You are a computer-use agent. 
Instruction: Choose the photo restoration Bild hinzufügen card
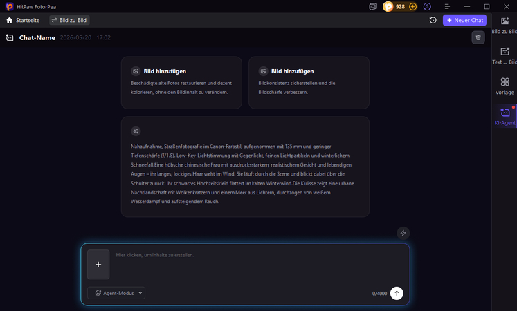pyautogui.click(x=181, y=83)
